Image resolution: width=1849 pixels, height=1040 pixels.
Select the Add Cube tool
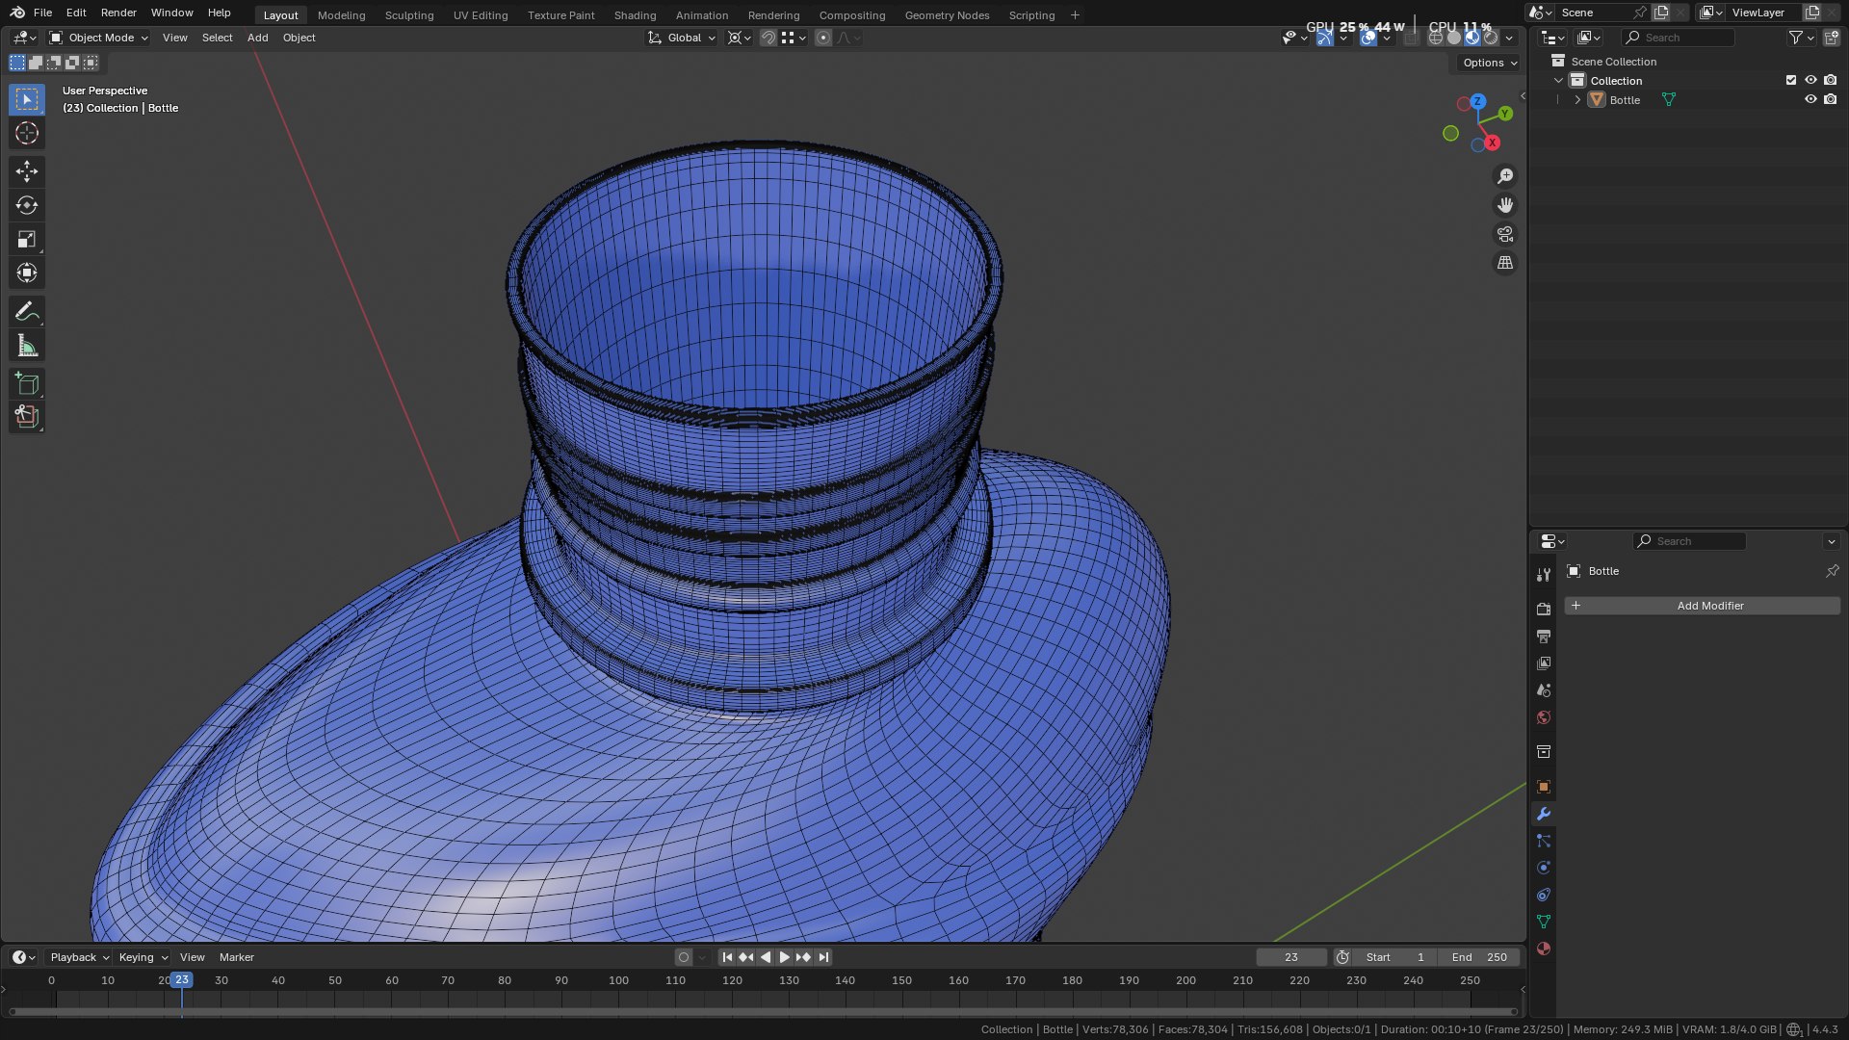27,383
